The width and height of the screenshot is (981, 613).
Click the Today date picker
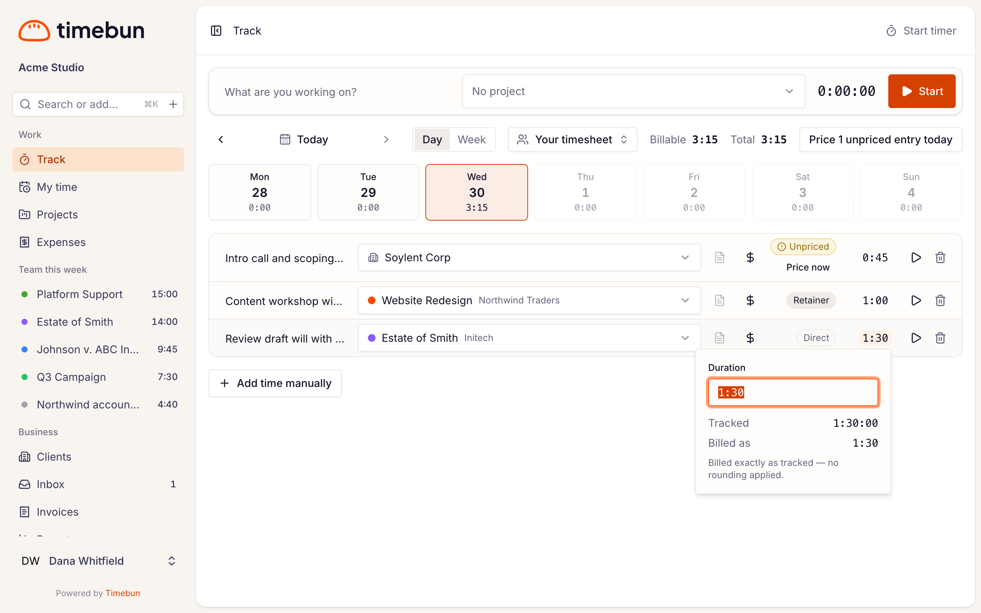(x=303, y=139)
